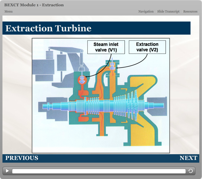Open the Slide Transcript
The width and height of the screenshot is (202, 179).
(x=168, y=11)
